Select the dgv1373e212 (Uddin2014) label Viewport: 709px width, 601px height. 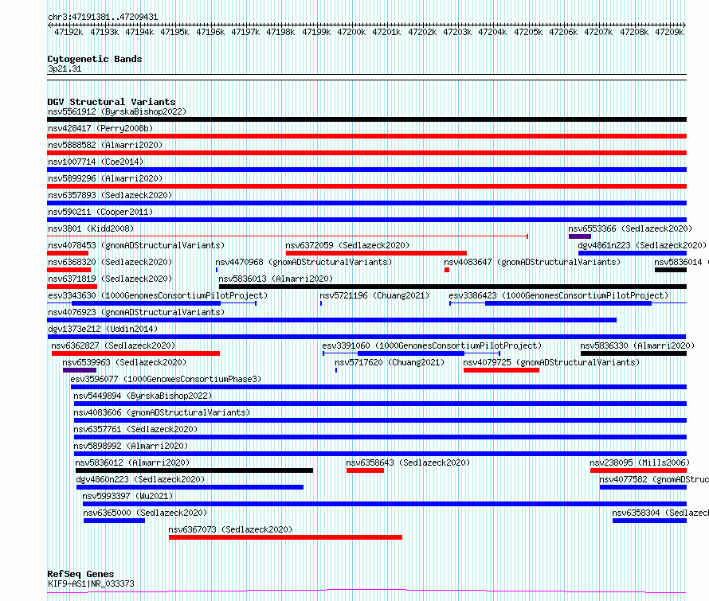tap(103, 329)
